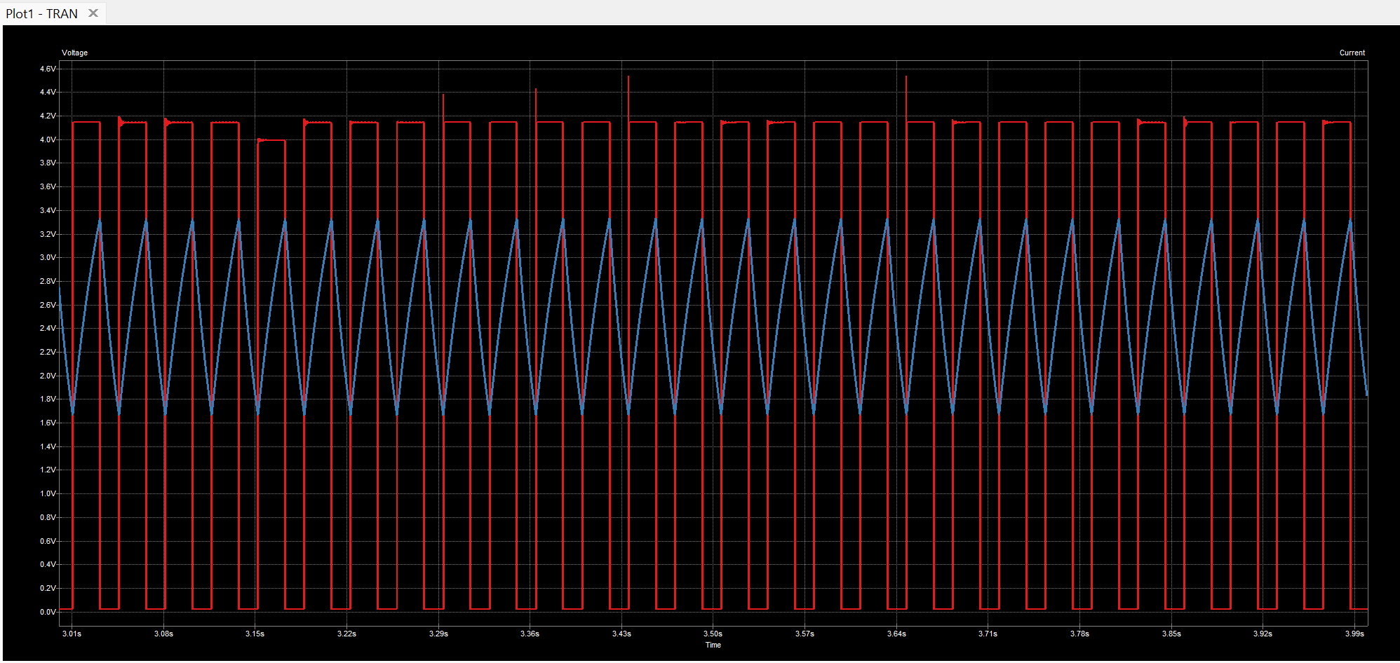Click the Voltage axis label
The image size is (1400, 663).
coord(74,53)
